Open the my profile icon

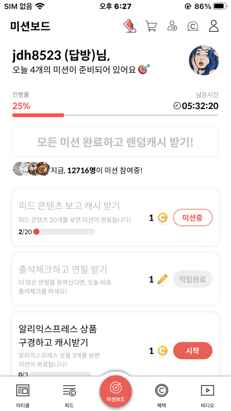pos(214,26)
